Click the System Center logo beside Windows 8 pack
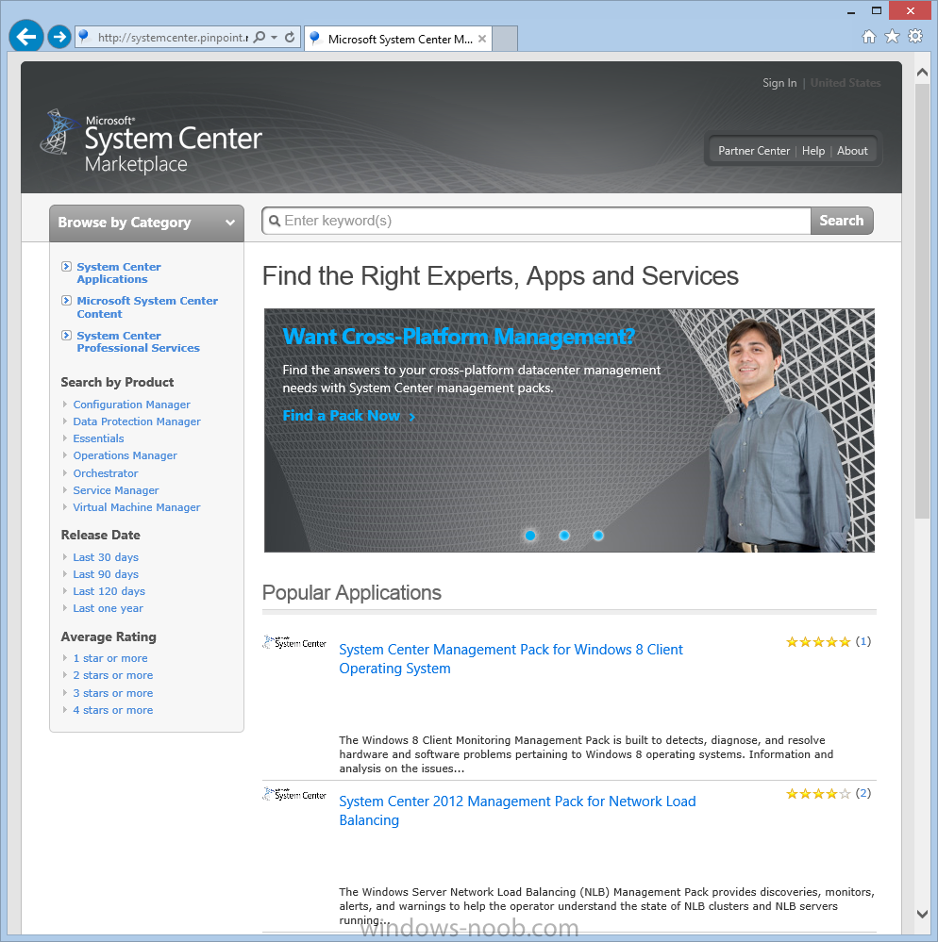This screenshot has width=938, height=942. (x=294, y=642)
